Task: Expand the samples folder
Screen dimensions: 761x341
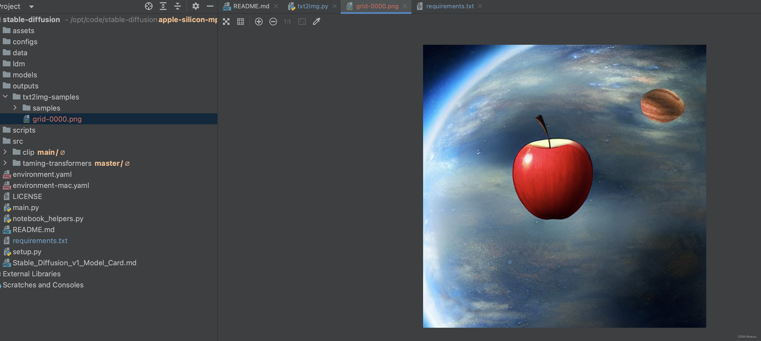Action: [15, 108]
